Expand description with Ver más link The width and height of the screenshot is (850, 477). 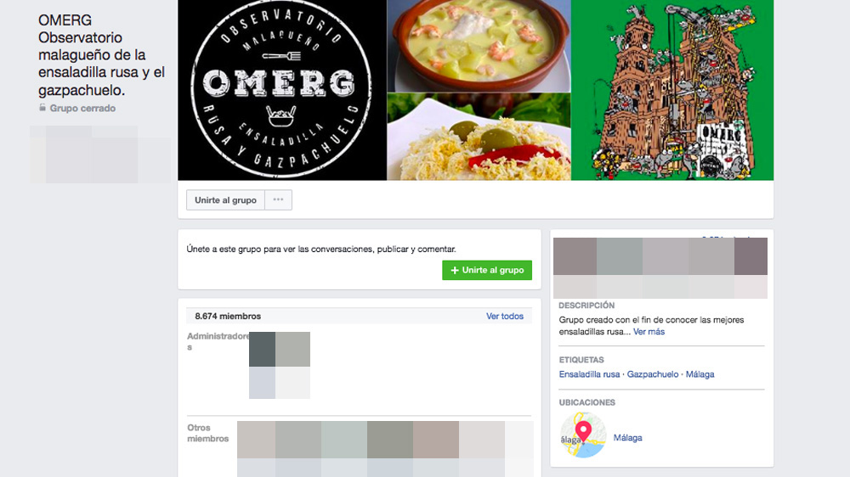(x=649, y=332)
